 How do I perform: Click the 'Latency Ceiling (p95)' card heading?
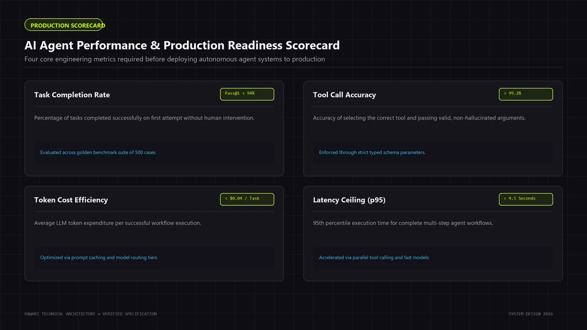click(x=349, y=200)
